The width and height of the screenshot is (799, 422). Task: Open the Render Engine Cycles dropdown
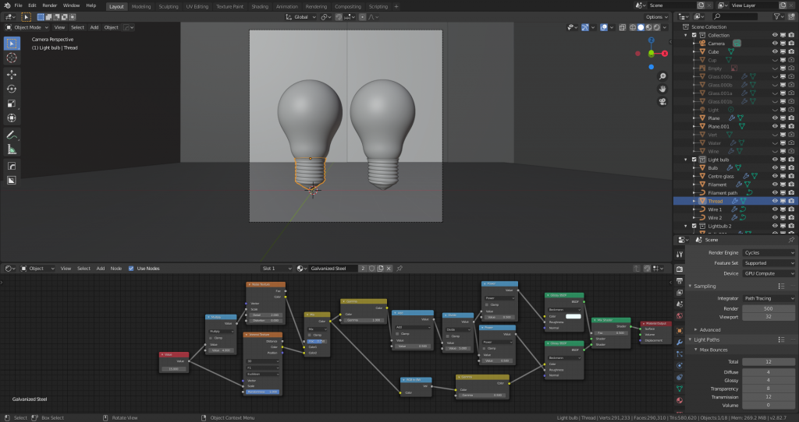768,252
